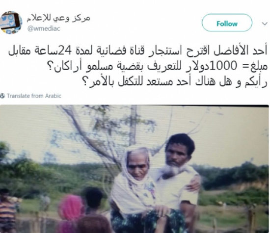Open the attached photo in the tweet
Viewport: 270px width, 233px height.
pyautogui.click(x=135, y=169)
